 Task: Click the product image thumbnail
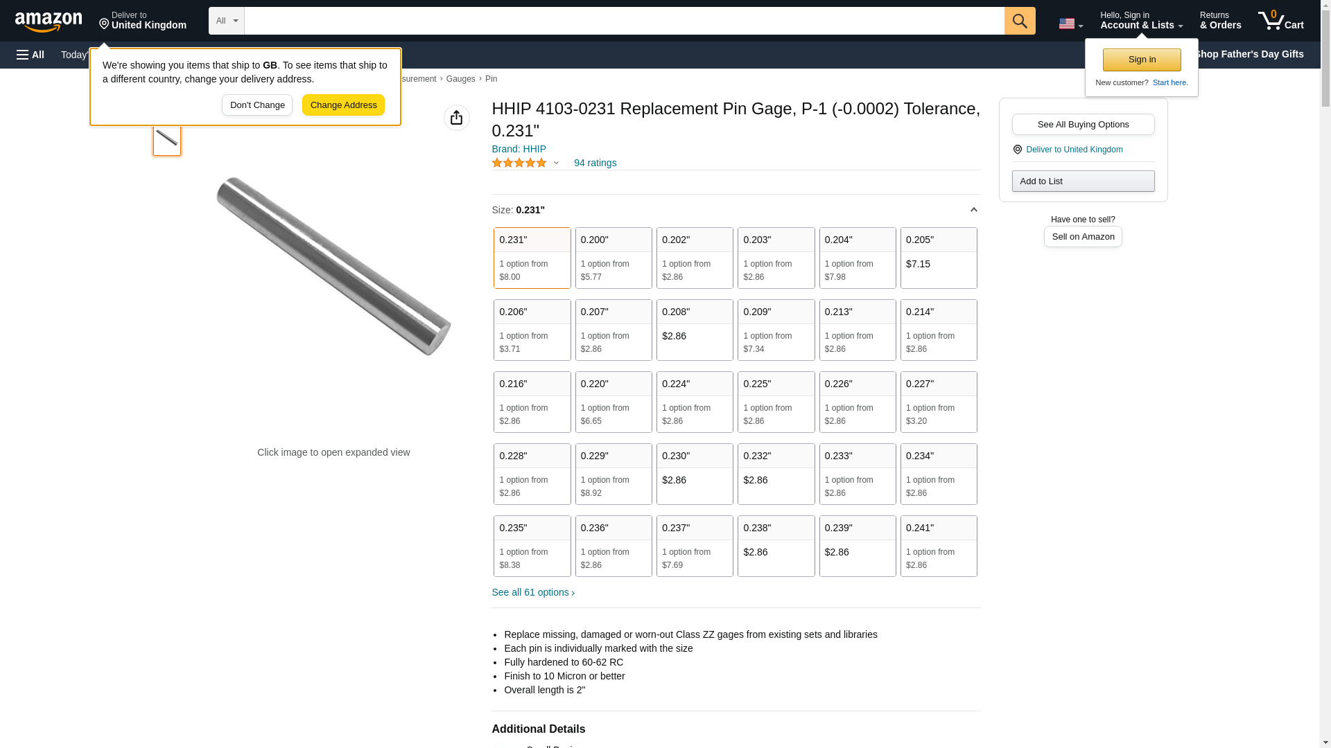coord(167,139)
